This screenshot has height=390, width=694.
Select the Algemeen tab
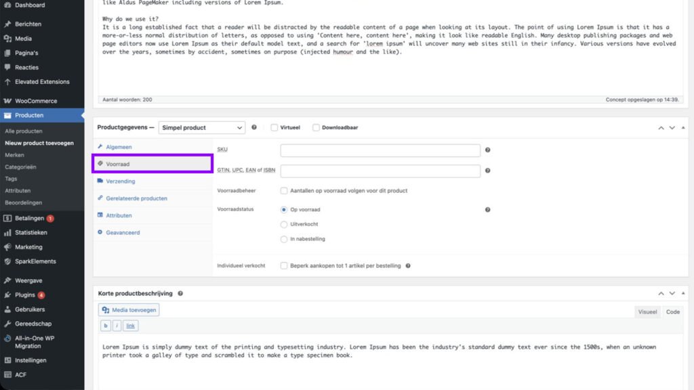pyautogui.click(x=118, y=147)
